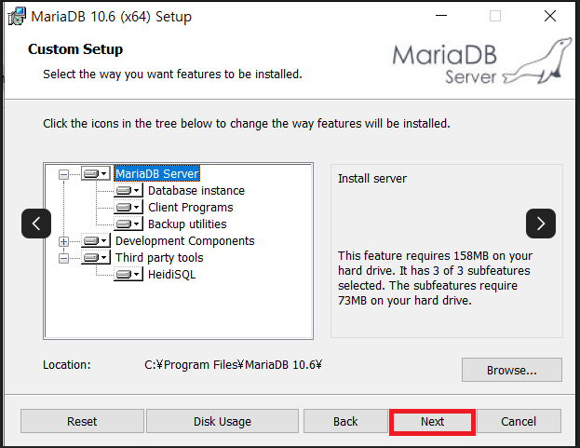Open install-state dropdown for Database instance
Image resolution: width=580 pixels, height=448 pixels.
point(128,191)
